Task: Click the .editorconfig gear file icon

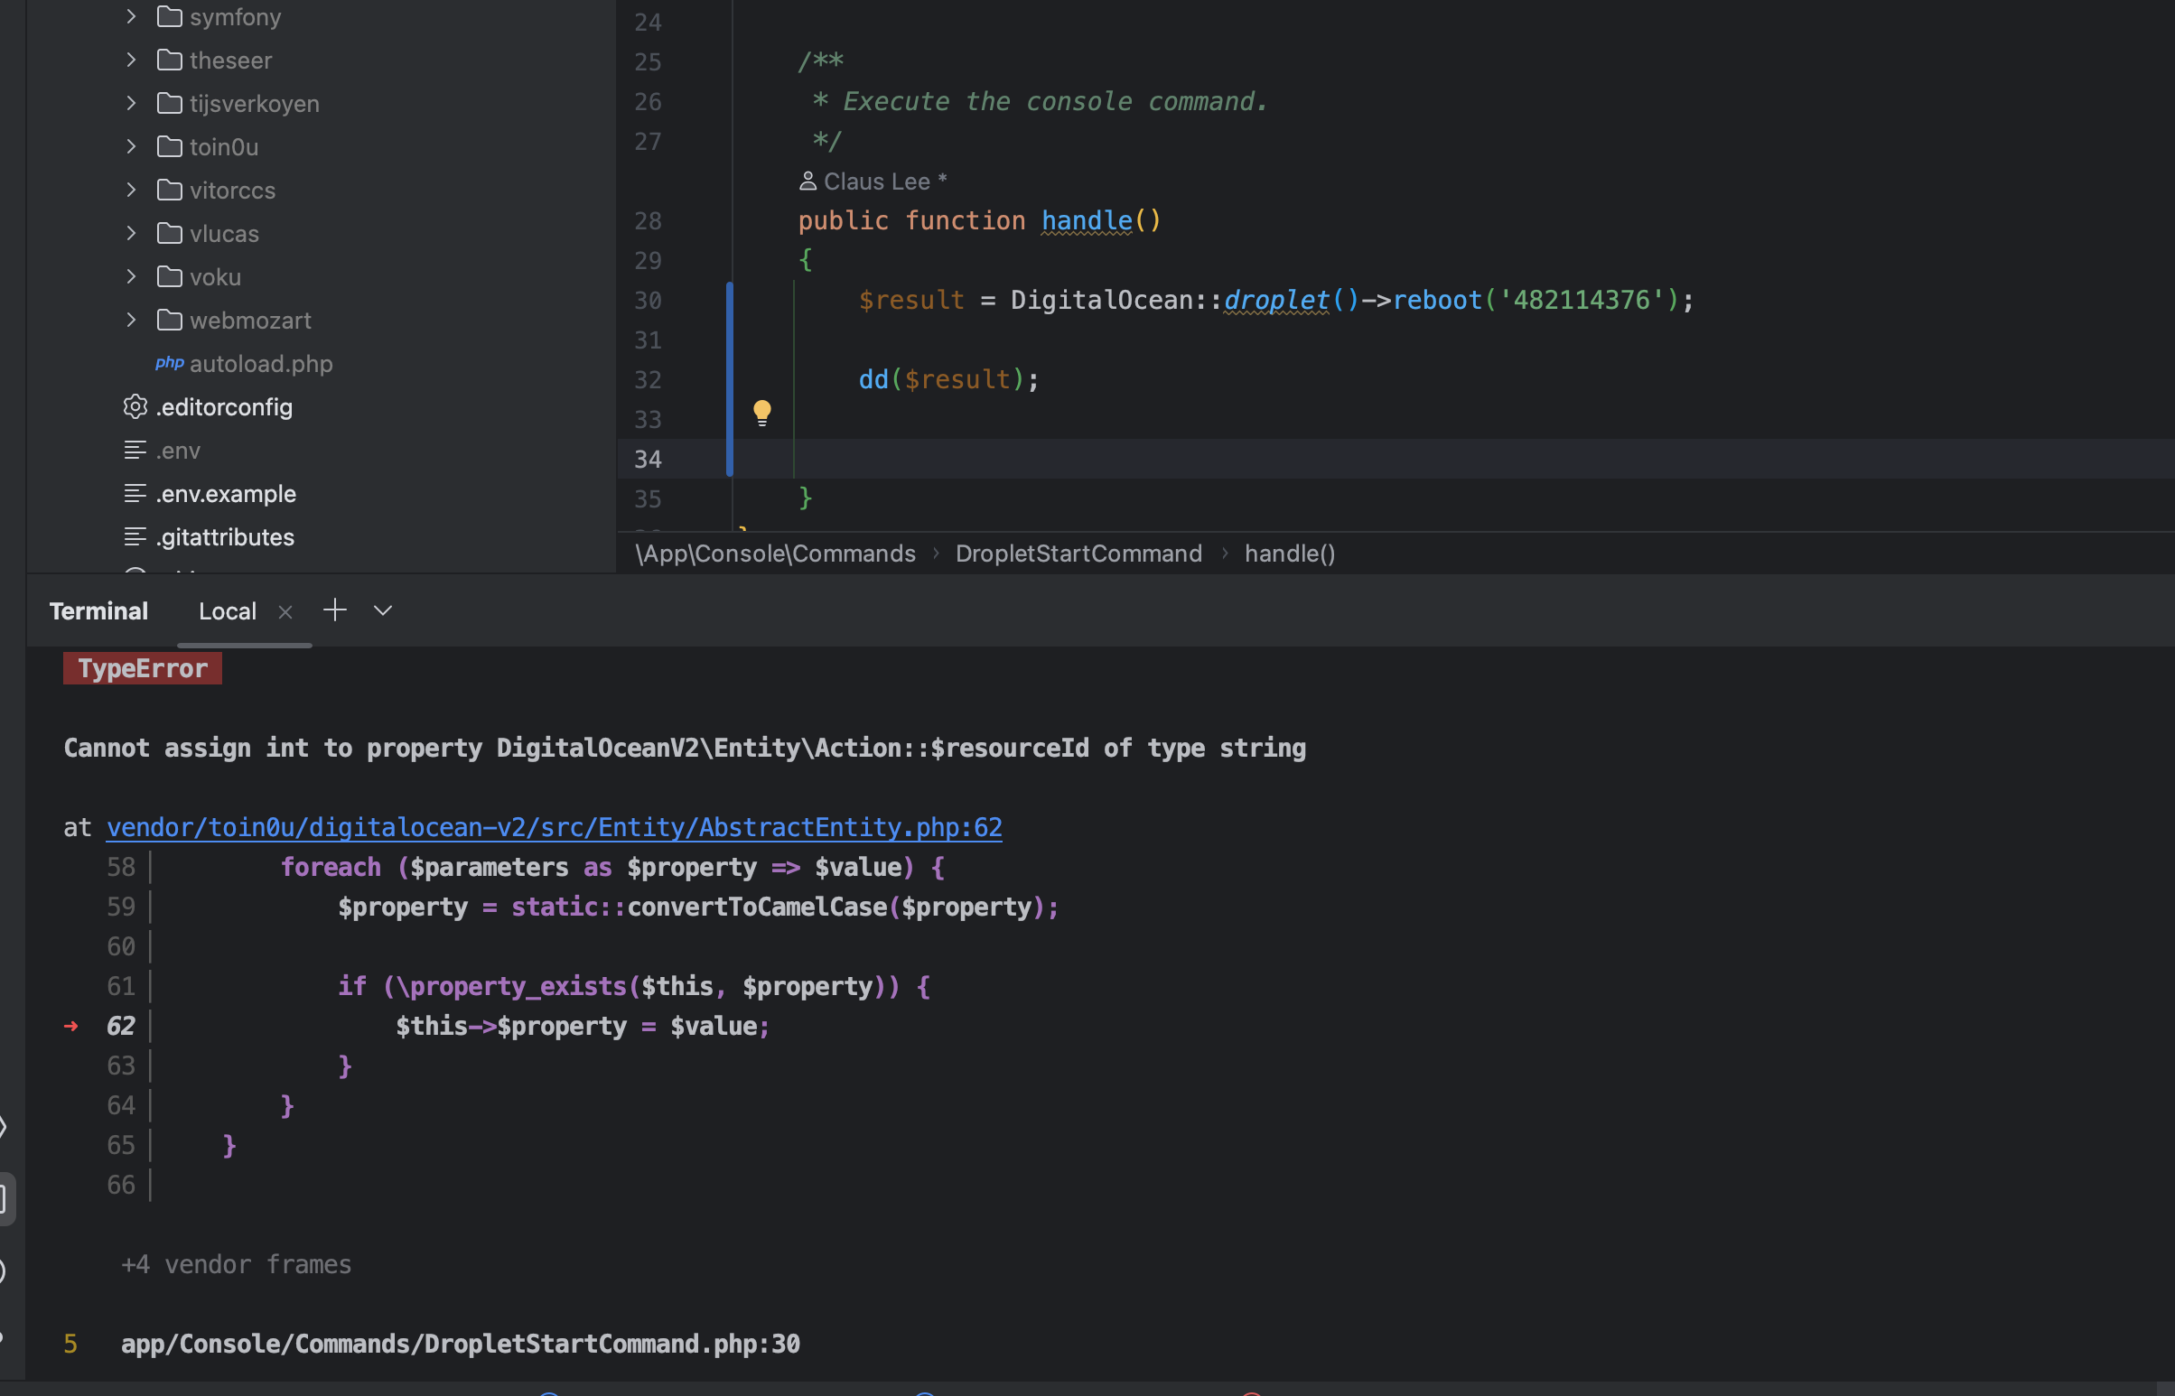Action: pyautogui.click(x=135, y=407)
